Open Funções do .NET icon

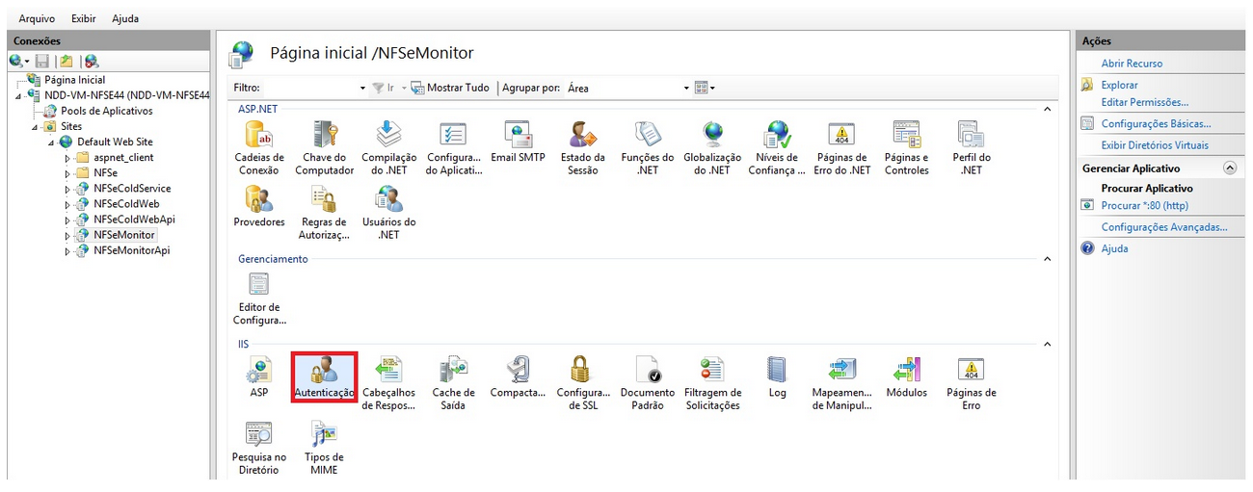pos(647,148)
